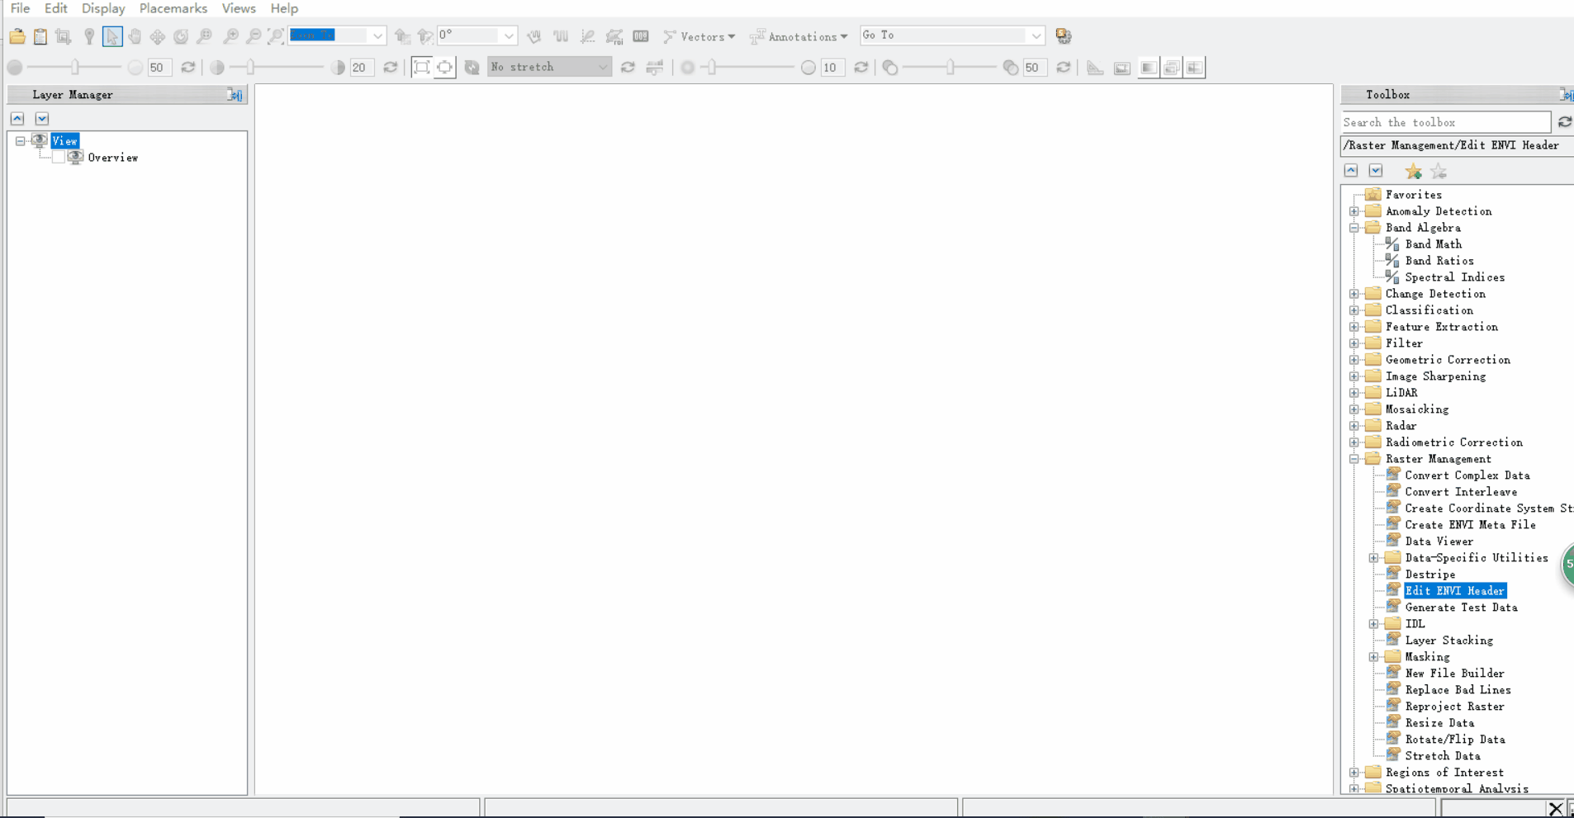
Task: Click the transparency slider
Action: click(950, 68)
